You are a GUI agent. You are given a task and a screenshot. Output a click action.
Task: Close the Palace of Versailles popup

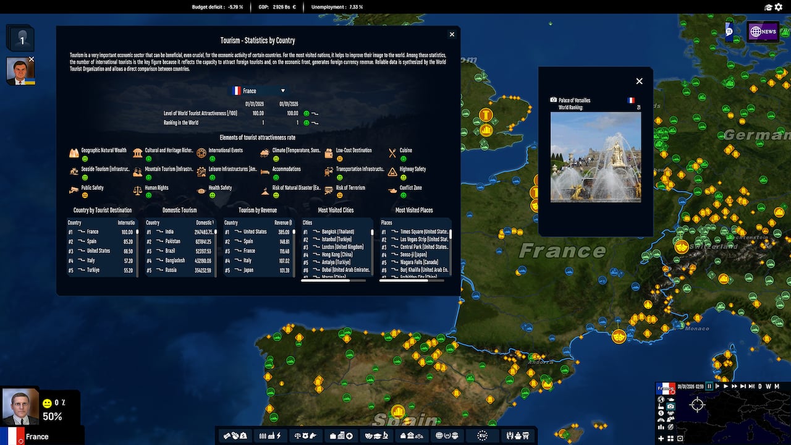pyautogui.click(x=640, y=81)
